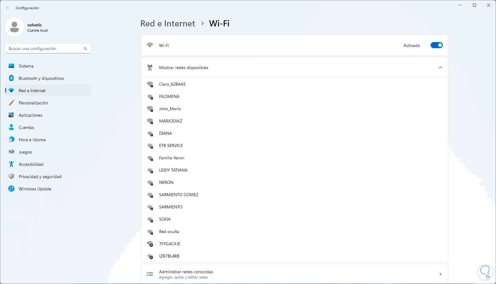
Task: Open Administrar redes conocidas chevron
Action: (440, 274)
